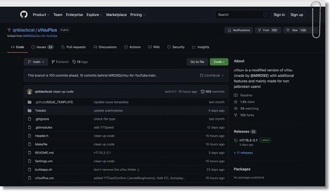Open the 'update submodules' commit message
331x192 pixels.
click(108, 111)
